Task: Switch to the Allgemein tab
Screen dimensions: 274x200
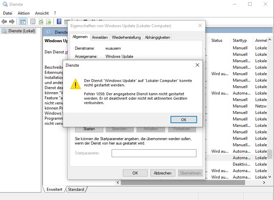Action: tap(80, 37)
